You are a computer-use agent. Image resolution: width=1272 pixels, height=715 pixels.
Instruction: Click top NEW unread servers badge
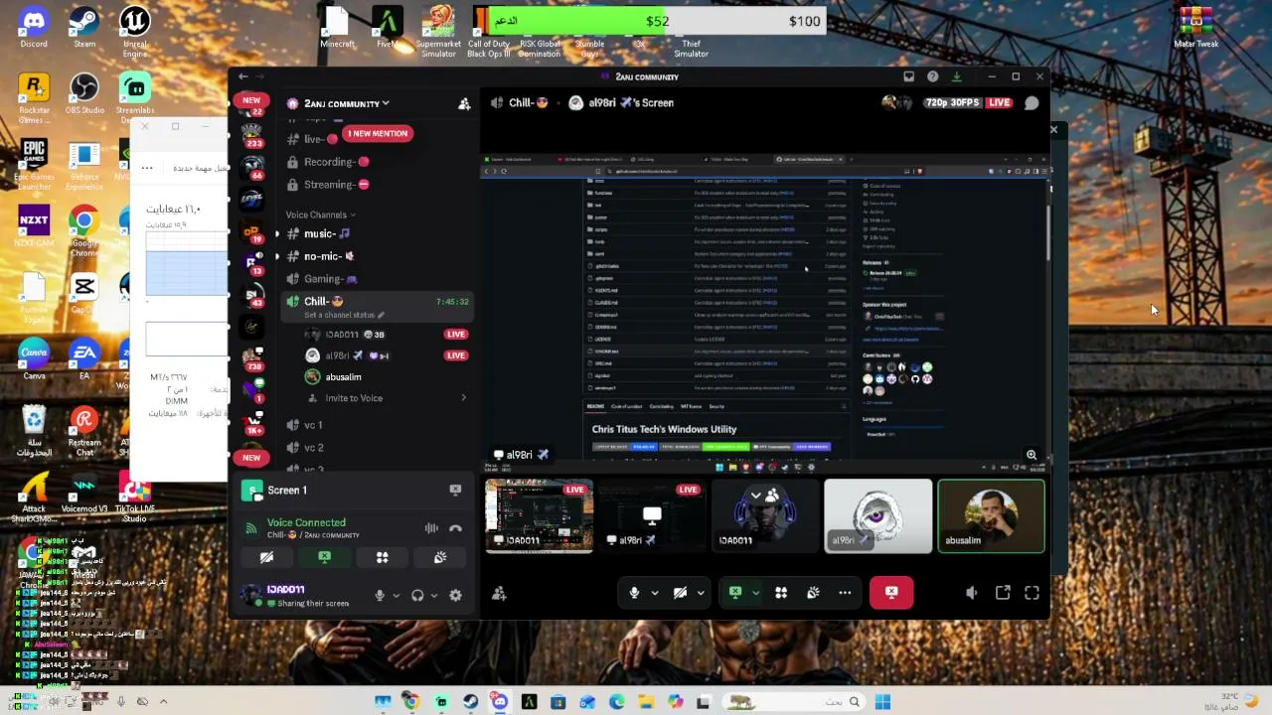point(251,100)
